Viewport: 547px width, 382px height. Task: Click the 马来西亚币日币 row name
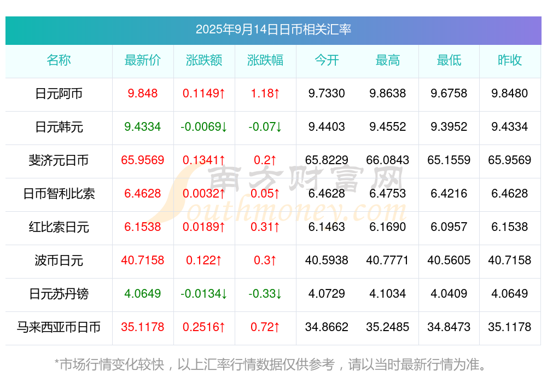[59, 327]
